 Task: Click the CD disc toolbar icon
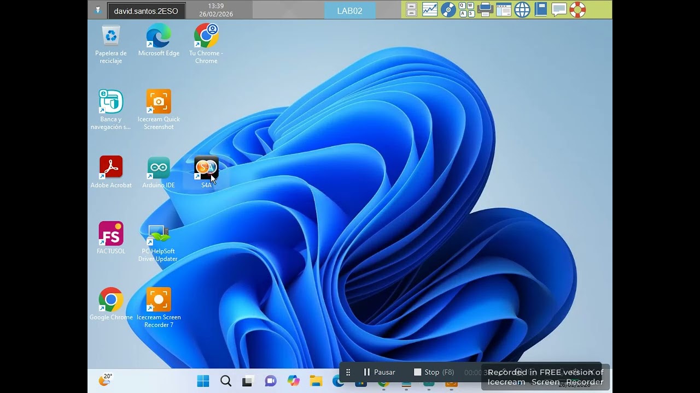pyautogui.click(x=448, y=9)
